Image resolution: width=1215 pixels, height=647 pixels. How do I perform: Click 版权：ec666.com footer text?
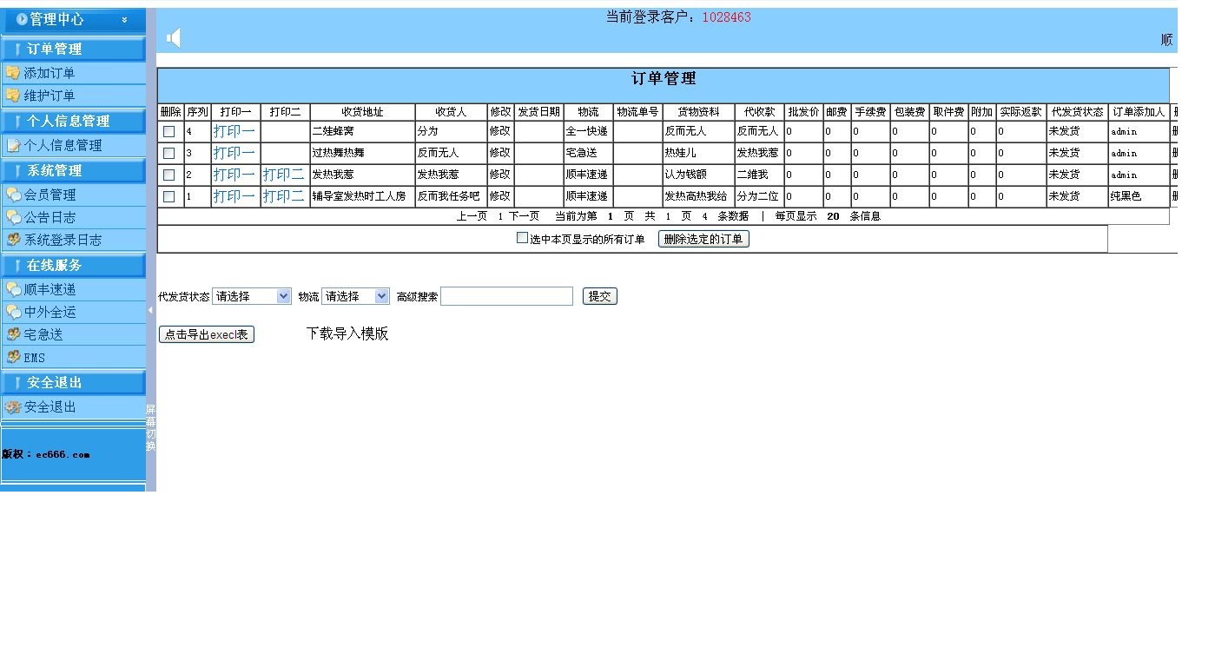coord(46,453)
